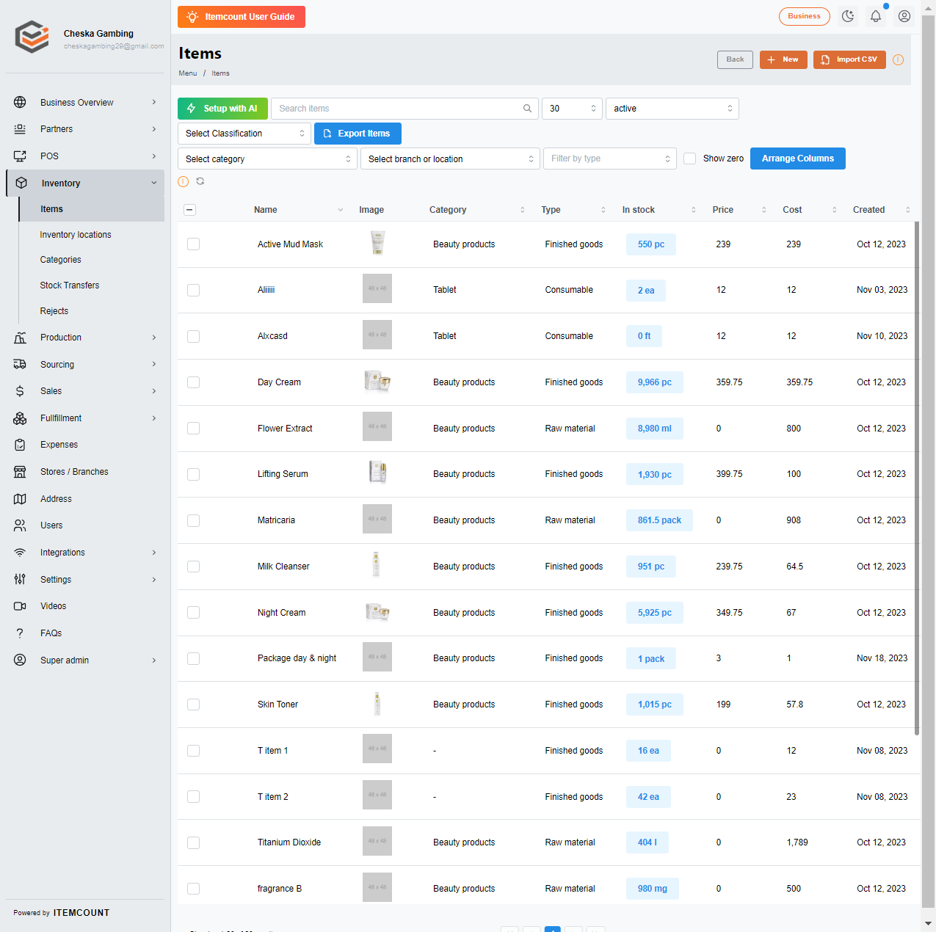The width and height of the screenshot is (936, 932).
Task: Open Stock Transfers submenu item
Action: [x=70, y=285]
